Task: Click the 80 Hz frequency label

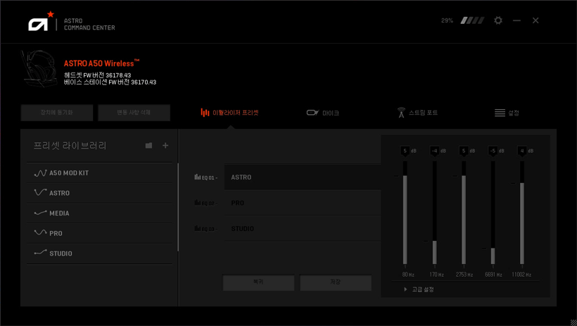Action: coord(408,275)
